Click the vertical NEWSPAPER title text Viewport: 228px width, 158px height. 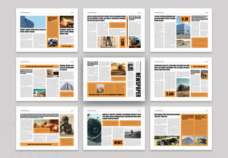pyautogui.click(x=138, y=85)
